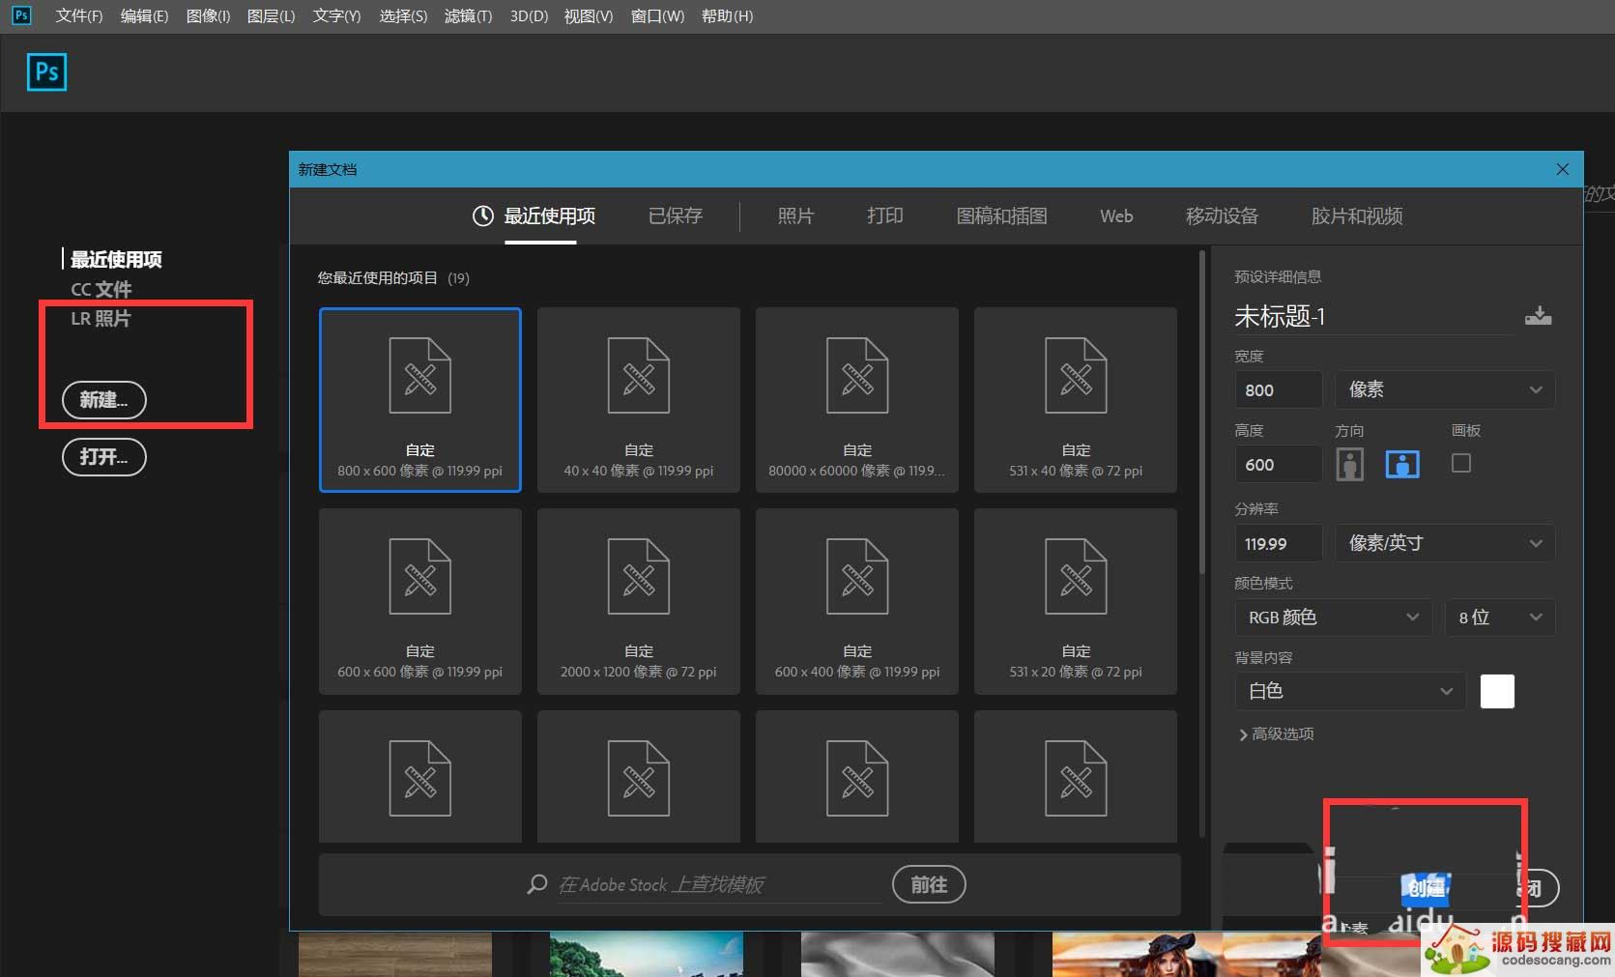Switch to the 照片 tab
The width and height of the screenshot is (1615, 977).
click(795, 216)
